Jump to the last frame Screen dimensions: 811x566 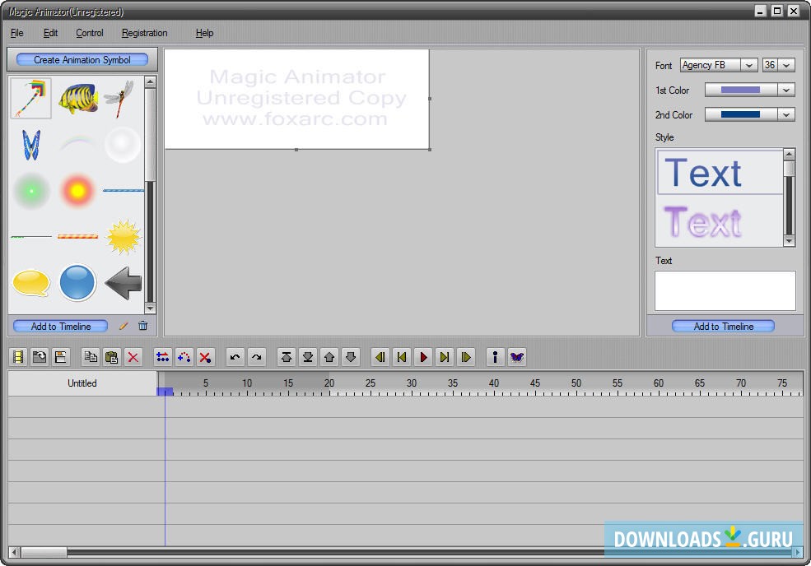click(x=444, y=357)
